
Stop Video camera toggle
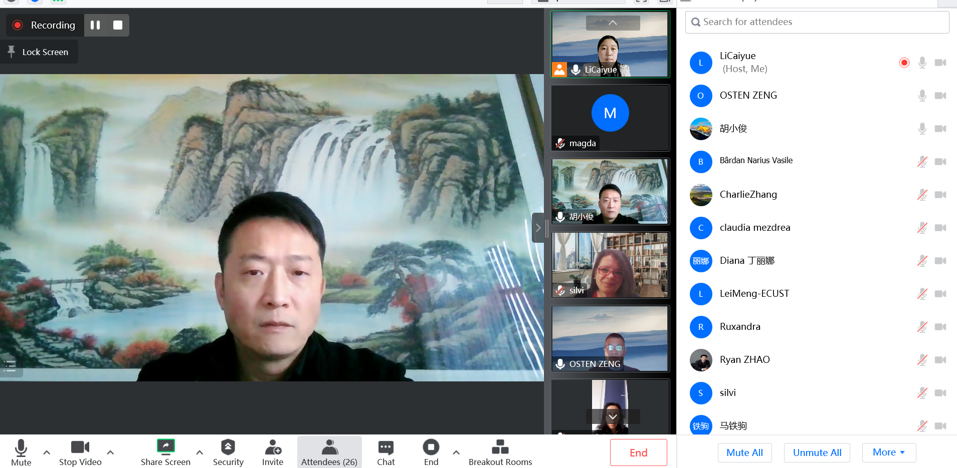pyautogui.click(x=80, y=447)
